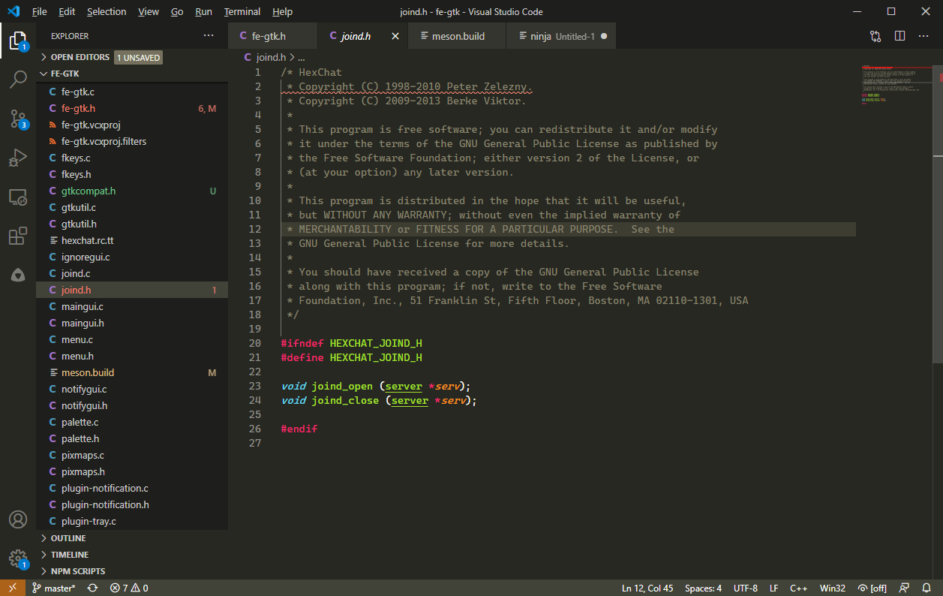Image resolution: width=943 pixels, height=596 pixels.
Task: Change the UTF-8 file encoding
Action: (x=745, y=588)
